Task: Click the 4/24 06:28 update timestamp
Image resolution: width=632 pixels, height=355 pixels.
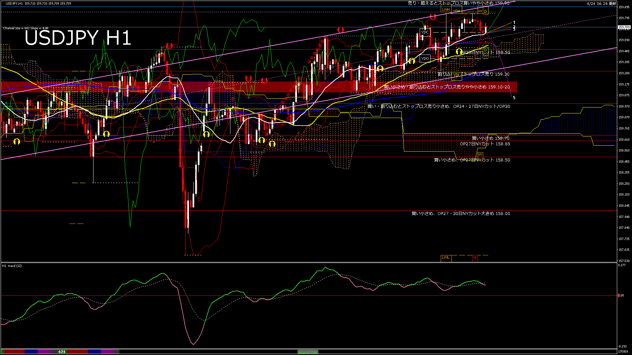Action: (601, 4)
